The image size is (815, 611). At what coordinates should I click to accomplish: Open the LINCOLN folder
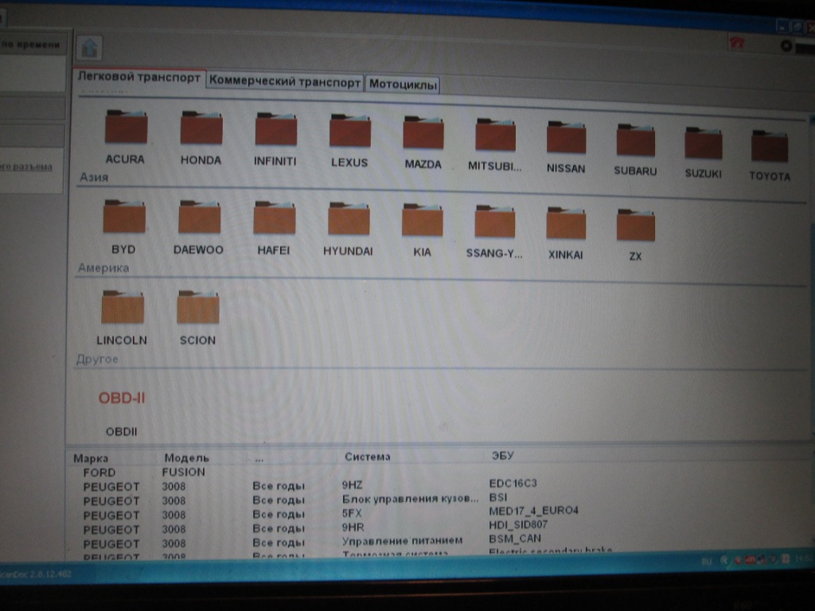point(122,318)
